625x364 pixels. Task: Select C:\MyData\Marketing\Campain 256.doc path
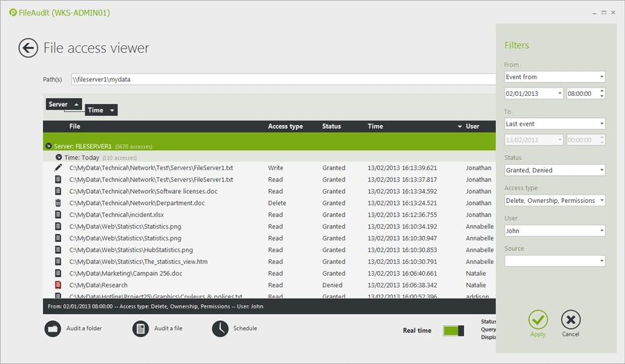pos(126,274)
